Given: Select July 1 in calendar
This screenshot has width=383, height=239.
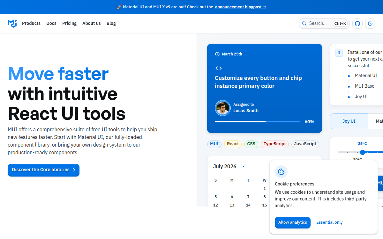Looking at the screenshot, I should point(265,189).
